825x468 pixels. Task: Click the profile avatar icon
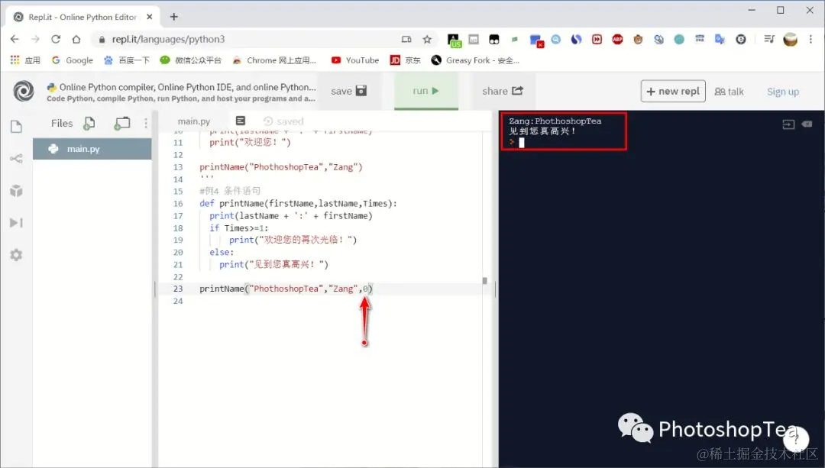pos(791,39)
